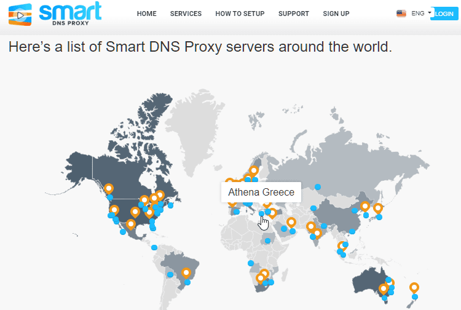Click the blue dot below the Japan pin
461x310 pixels.
379,217
